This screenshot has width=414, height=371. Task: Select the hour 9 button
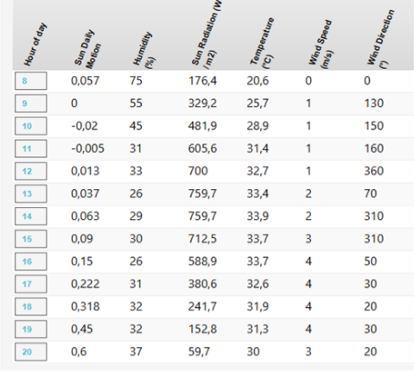31,104
